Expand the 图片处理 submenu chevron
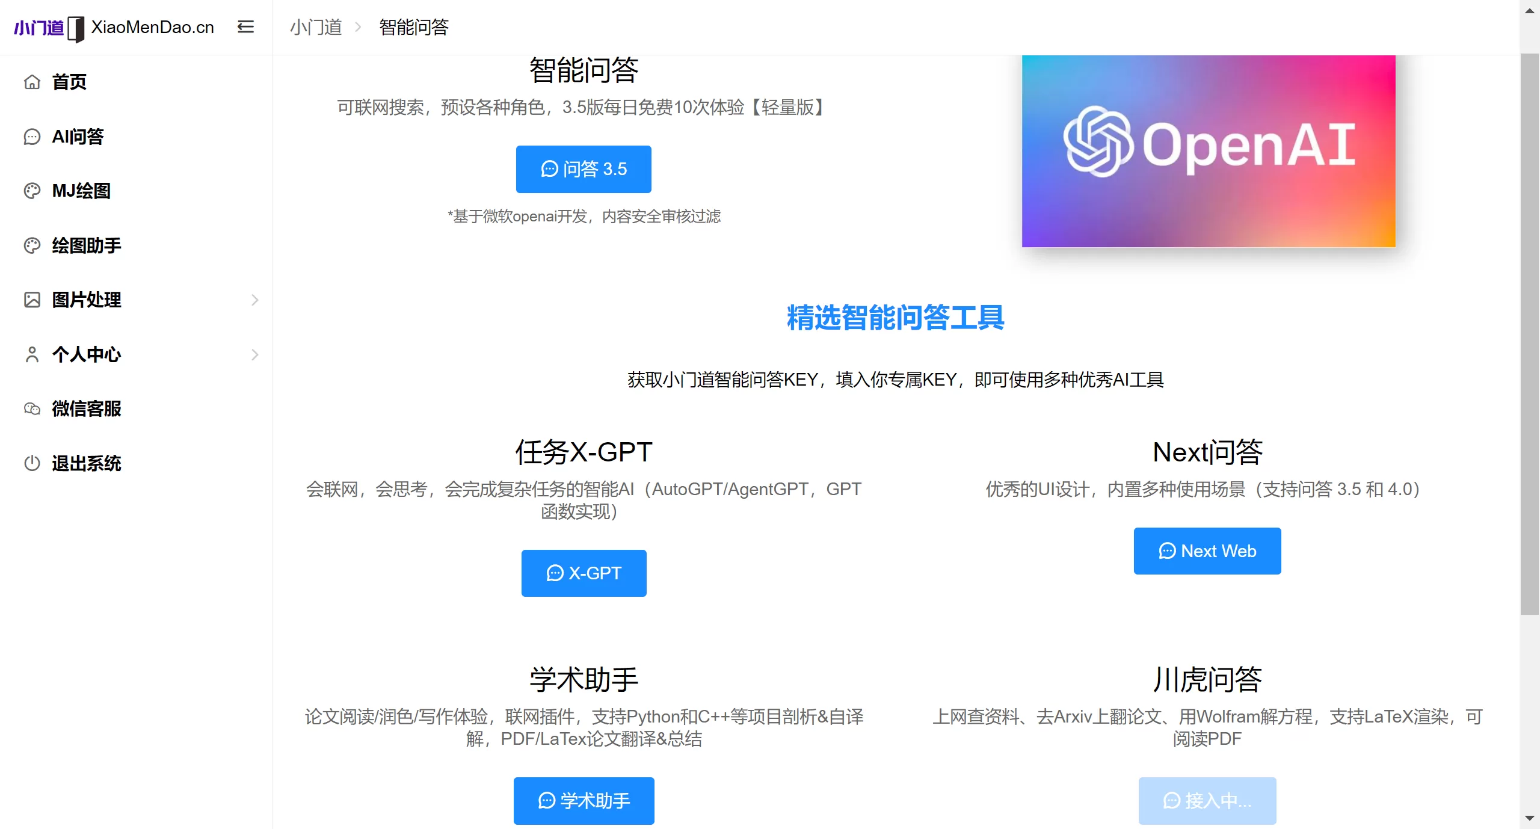 tap(254, 300)
